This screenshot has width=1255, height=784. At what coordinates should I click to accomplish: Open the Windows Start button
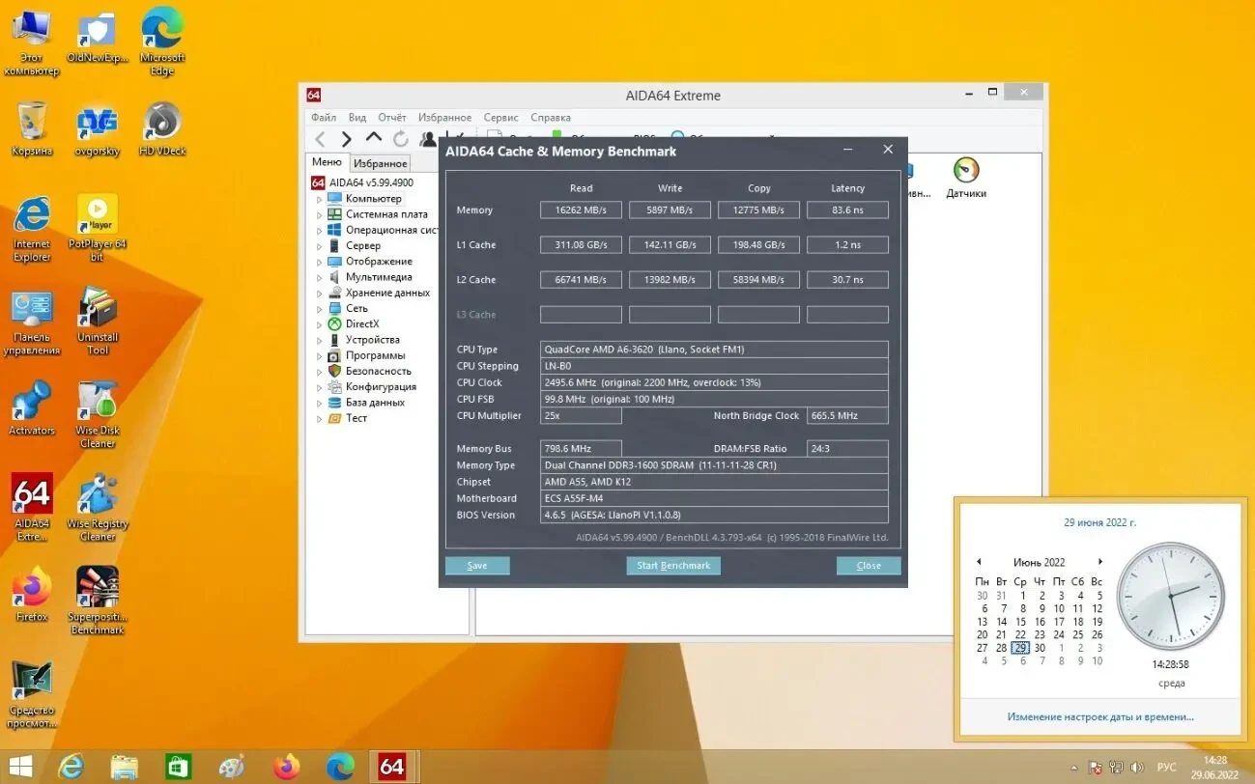tap(20, 767)
